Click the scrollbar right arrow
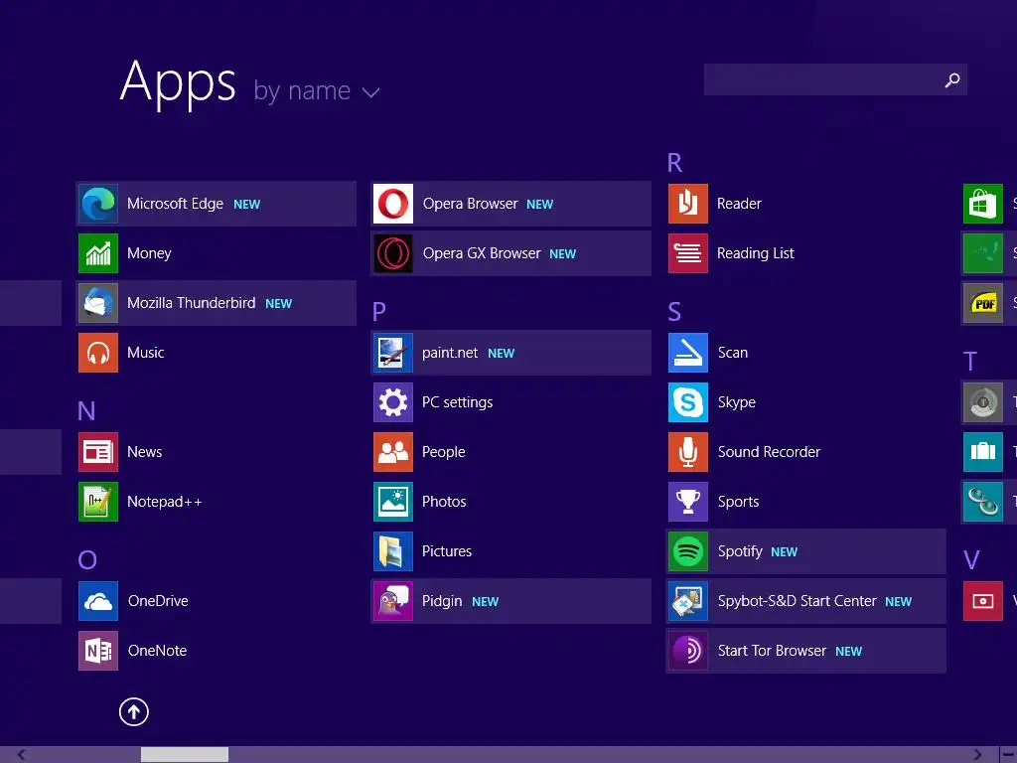 coord(977,755)
